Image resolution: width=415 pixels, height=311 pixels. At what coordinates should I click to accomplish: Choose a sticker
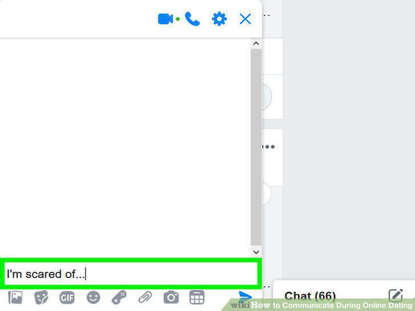point(41,297)
